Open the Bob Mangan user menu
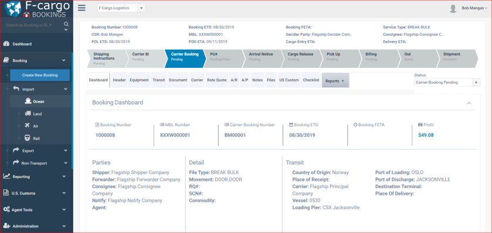The image size is (492, 233). pyautogui.click(x=474, y=8)
